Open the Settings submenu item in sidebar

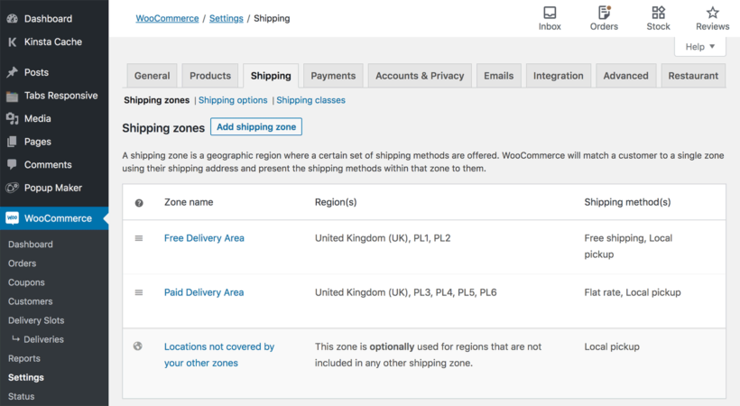pos(25,377)
